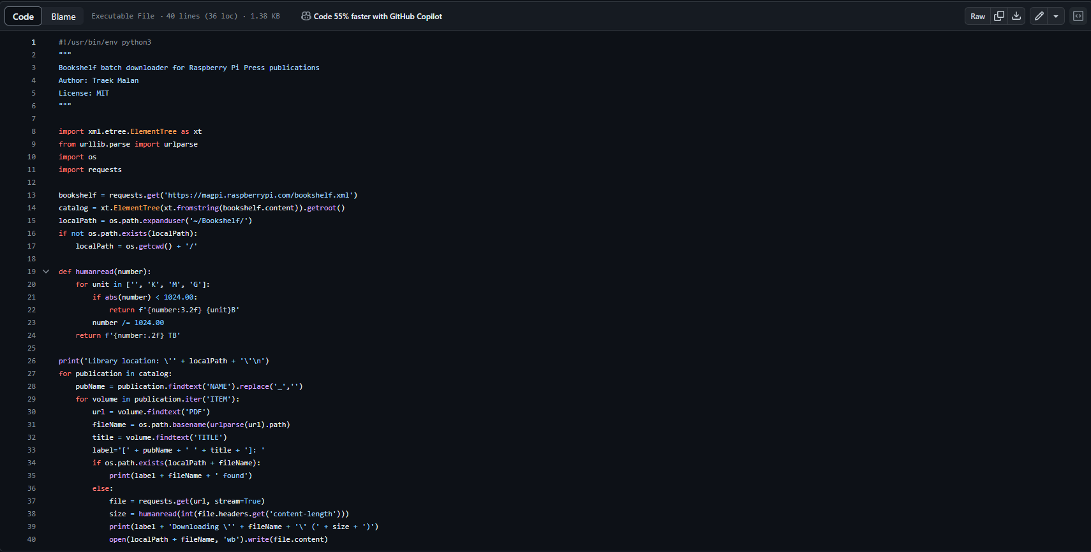
Task: Switch to the Blame view tab
Action: 64,17
